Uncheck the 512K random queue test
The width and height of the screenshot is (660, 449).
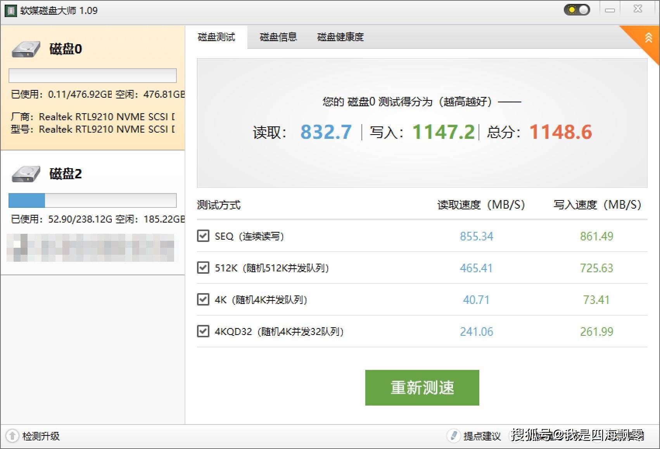[x=203, y=268]
